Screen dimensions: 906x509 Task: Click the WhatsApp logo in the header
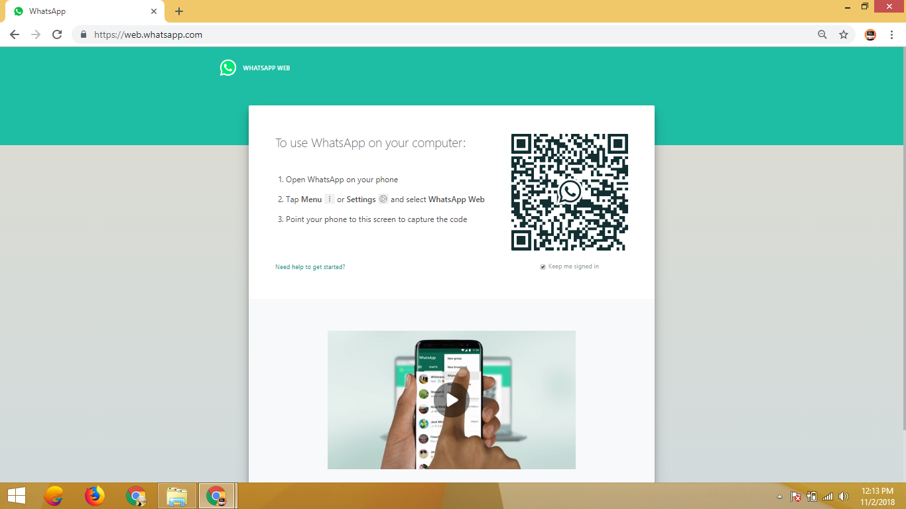click(228, 68)
